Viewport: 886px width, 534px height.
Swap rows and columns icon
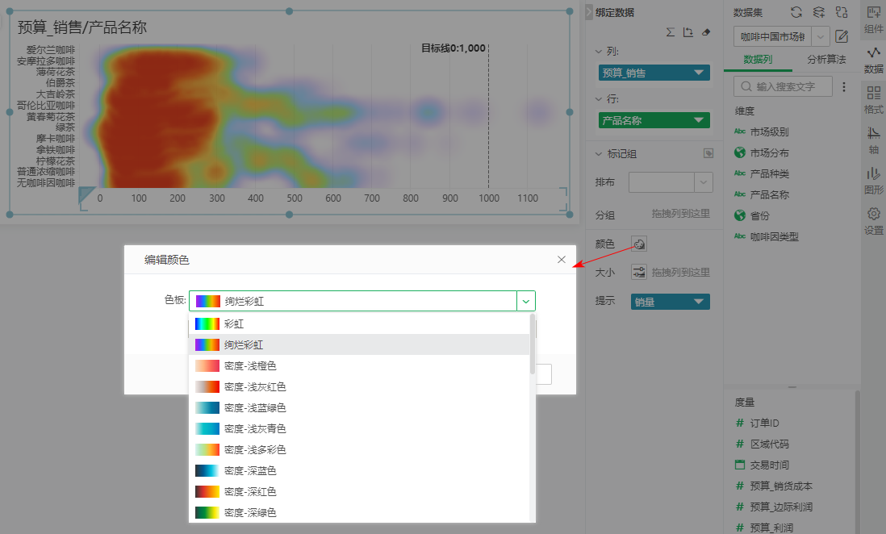click(x=687, y=32)
